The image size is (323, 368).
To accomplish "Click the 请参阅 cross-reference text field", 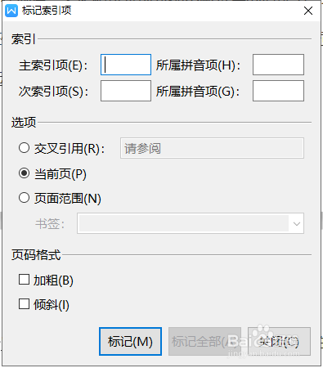I will [x=212, y=148].
